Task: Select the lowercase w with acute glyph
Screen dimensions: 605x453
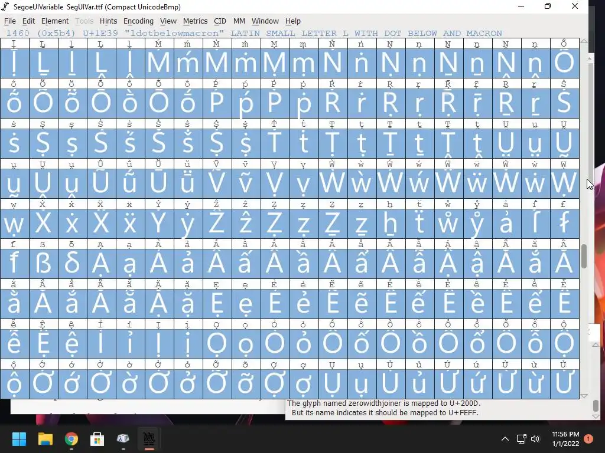Action: 419,183
